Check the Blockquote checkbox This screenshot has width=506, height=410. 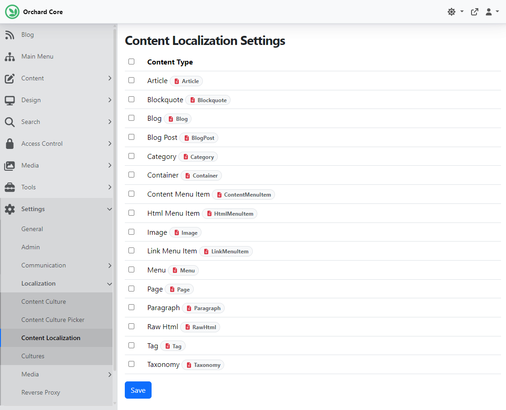131,99
